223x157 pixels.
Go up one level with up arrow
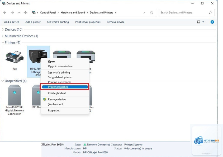[25, 13]
